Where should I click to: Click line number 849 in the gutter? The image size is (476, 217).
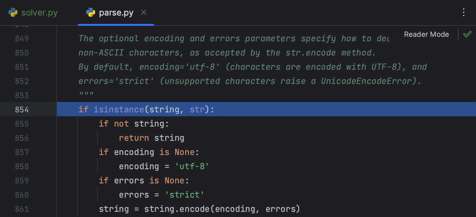(x=21, y=38)
